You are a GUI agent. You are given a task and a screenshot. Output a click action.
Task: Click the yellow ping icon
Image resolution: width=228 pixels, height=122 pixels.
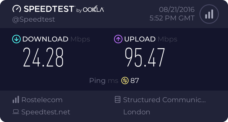[125, 81]
